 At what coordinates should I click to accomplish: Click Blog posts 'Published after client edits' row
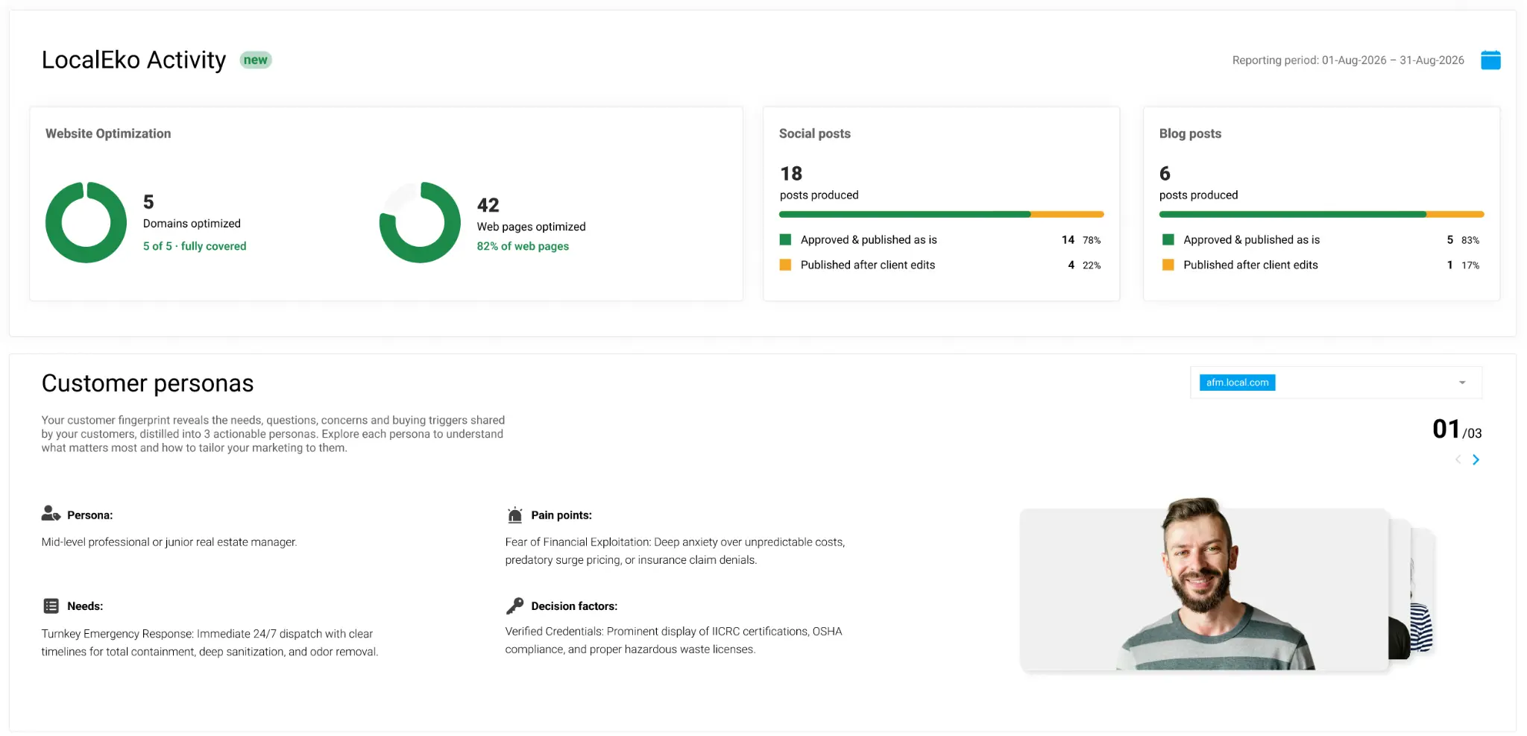pyautogui.click(x=1321, y=265)
